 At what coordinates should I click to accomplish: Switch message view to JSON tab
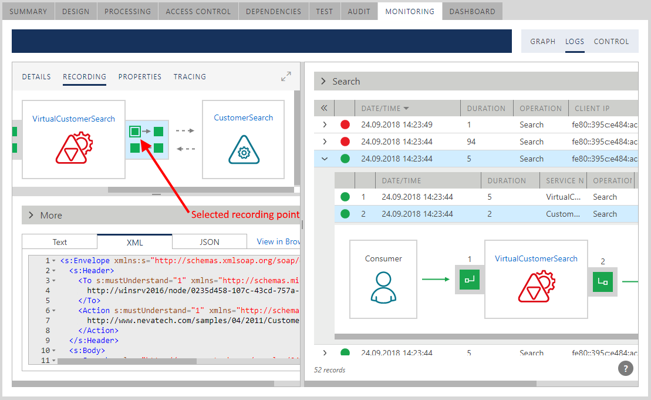(x=210, y=241)
